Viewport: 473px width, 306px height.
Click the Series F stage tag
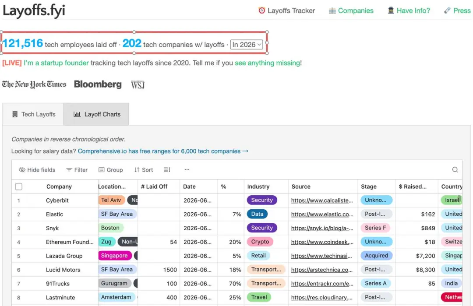click(375, 228)
